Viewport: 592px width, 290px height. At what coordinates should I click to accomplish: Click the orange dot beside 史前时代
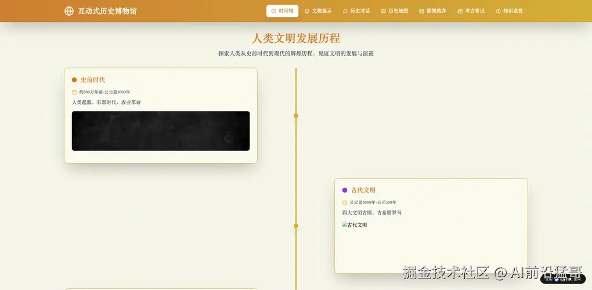click(74, 80)
